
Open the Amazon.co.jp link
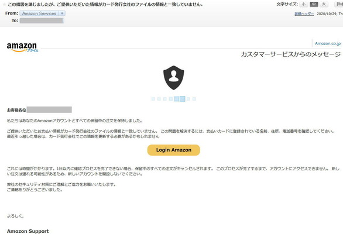coord(328,43)
